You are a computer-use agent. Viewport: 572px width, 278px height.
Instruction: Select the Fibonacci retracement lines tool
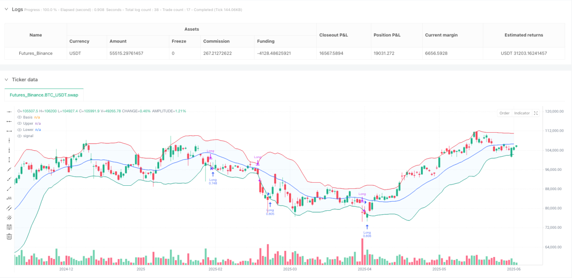(9, 227)
